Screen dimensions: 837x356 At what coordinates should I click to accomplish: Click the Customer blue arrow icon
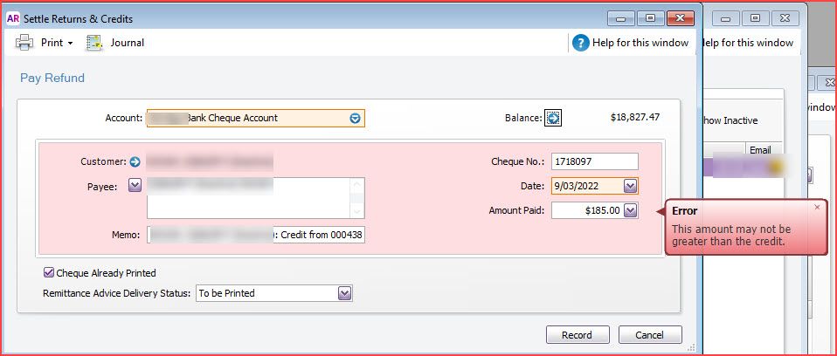(x=135, y=161)
